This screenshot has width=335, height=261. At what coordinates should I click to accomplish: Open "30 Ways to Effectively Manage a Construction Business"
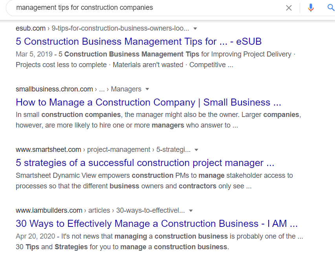[157, 224]
